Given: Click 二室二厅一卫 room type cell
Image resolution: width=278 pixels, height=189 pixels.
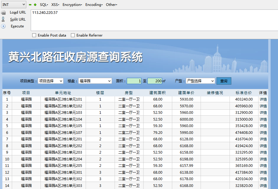Looking at the screenshot, I should (129, 133).
